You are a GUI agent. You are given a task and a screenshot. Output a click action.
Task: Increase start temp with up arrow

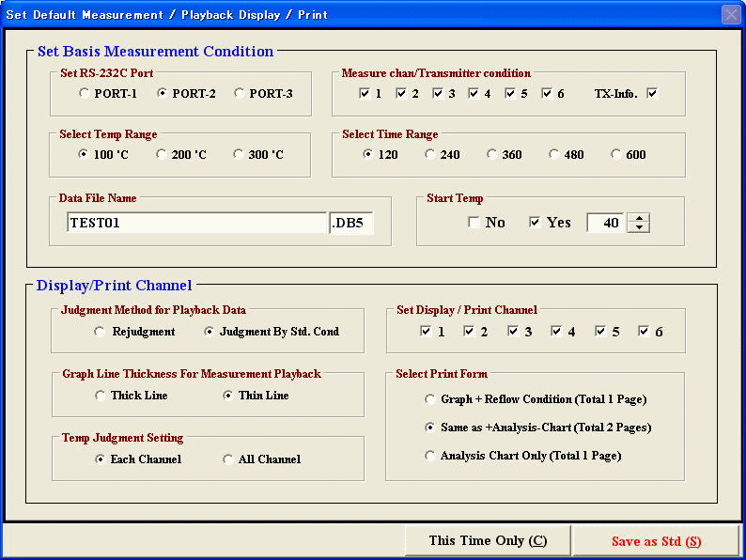coord(639,218)
